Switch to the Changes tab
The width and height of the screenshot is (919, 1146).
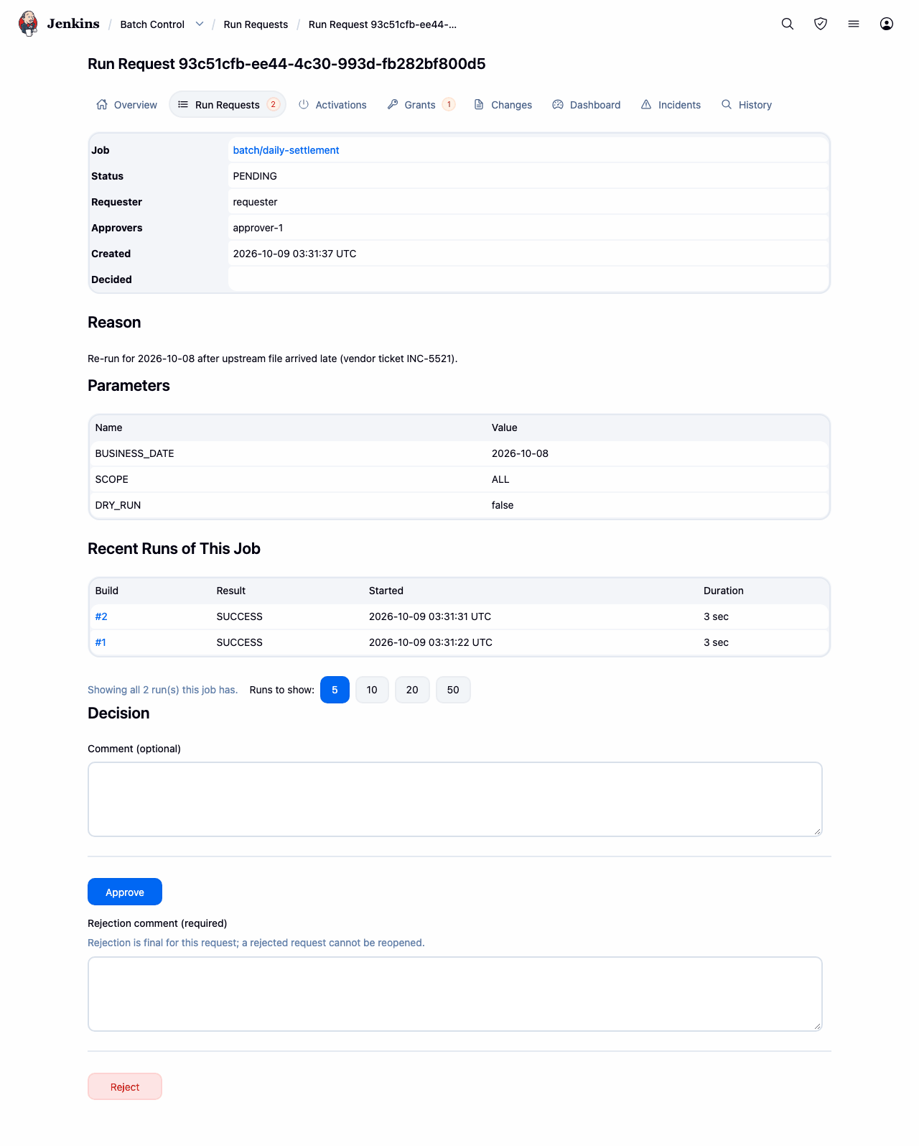point(503,105)
